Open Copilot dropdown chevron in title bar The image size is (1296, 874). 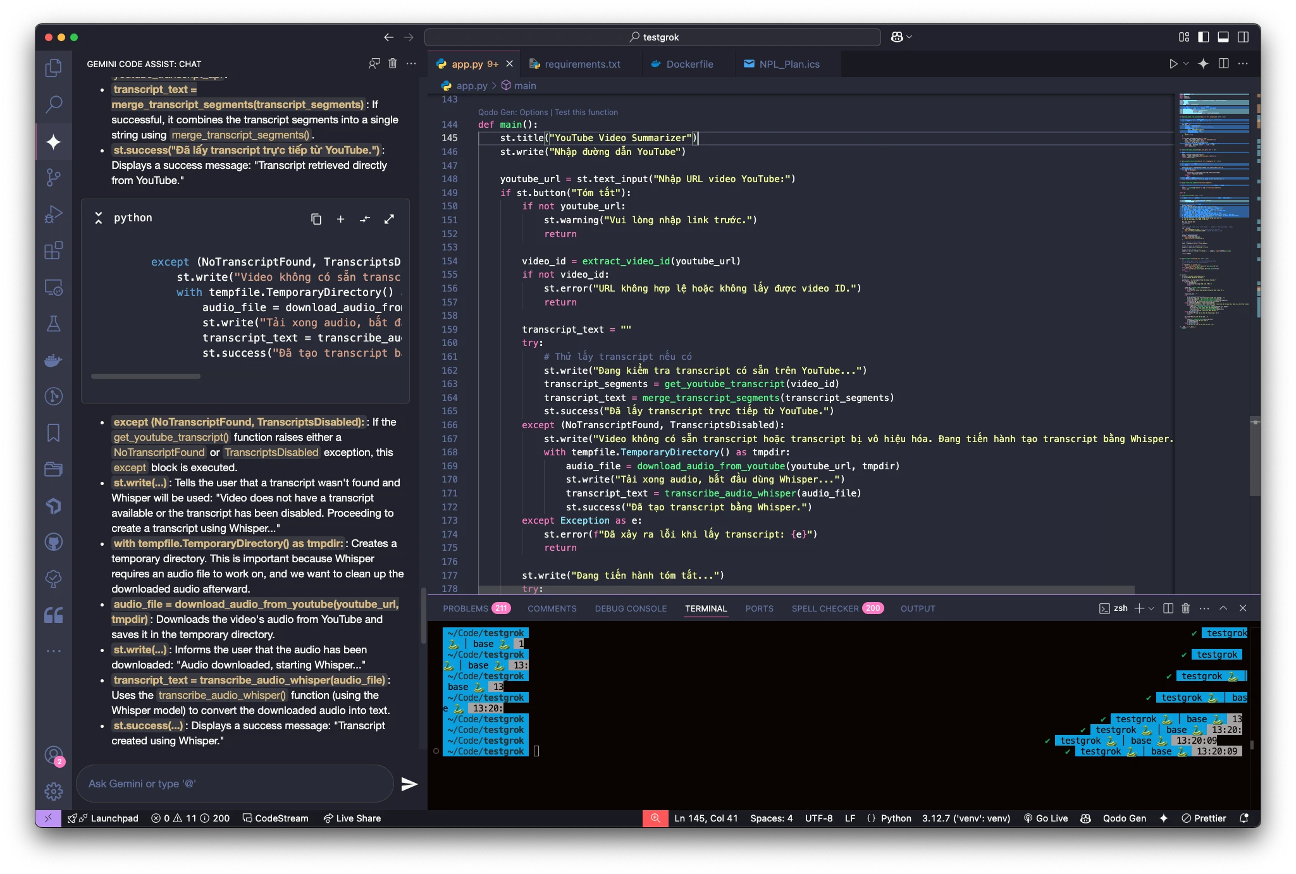(910, 37)
